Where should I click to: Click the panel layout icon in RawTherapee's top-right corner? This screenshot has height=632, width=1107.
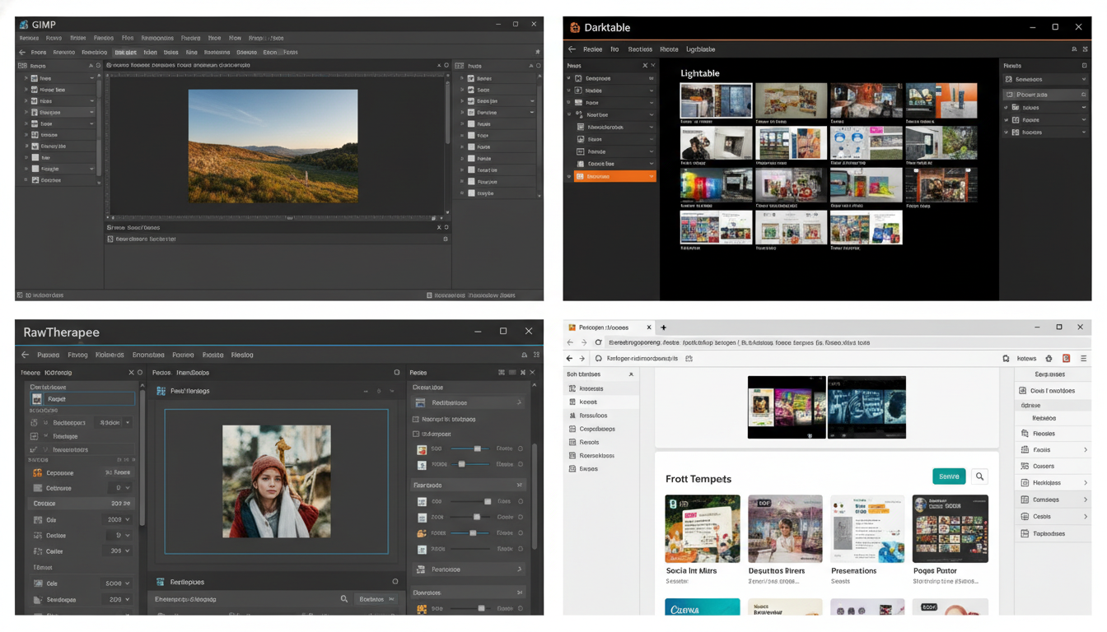click(537, 355)
